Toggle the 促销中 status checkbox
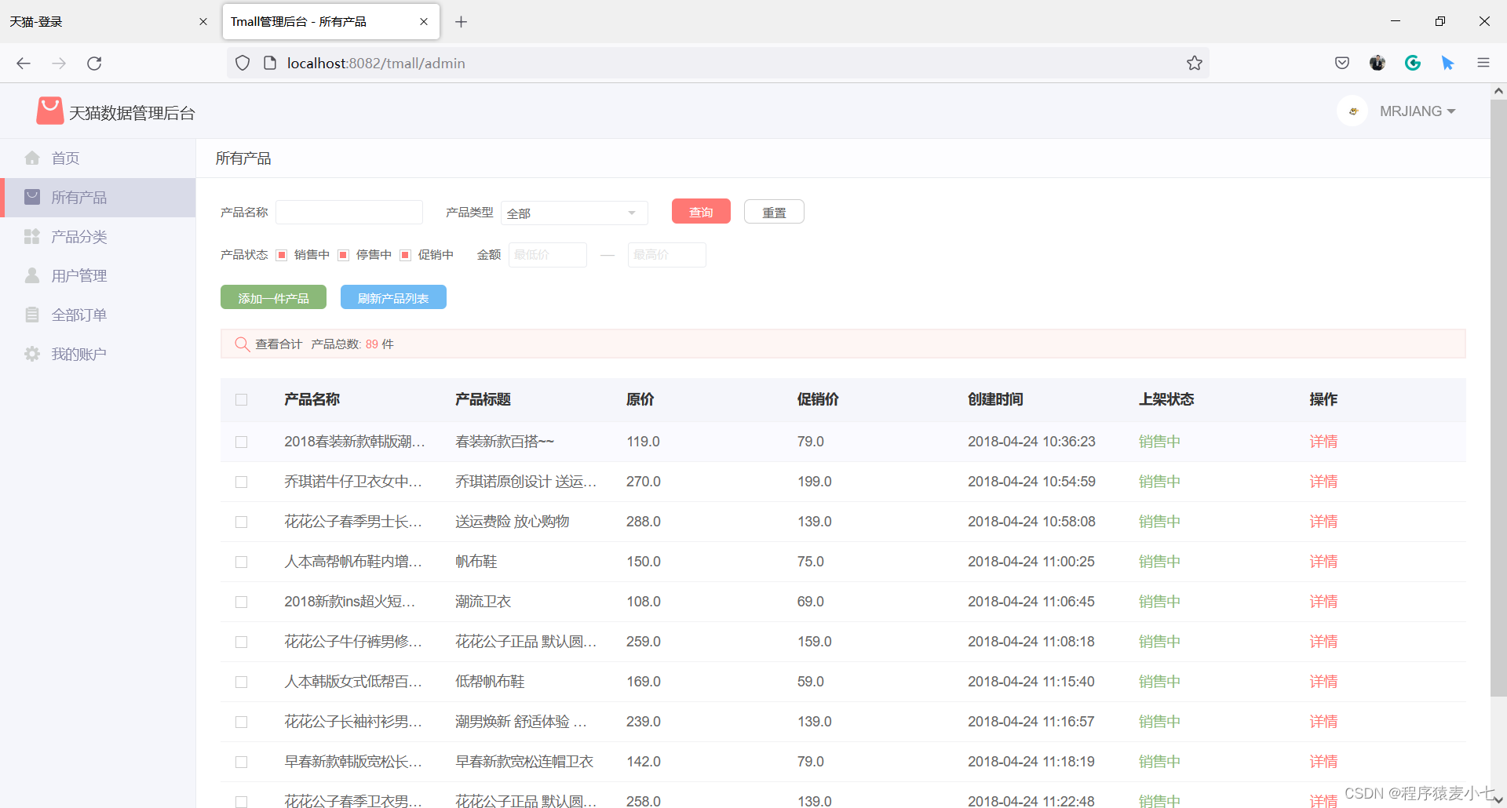This screenshot has height=808, width=1507. click(406, 255)
